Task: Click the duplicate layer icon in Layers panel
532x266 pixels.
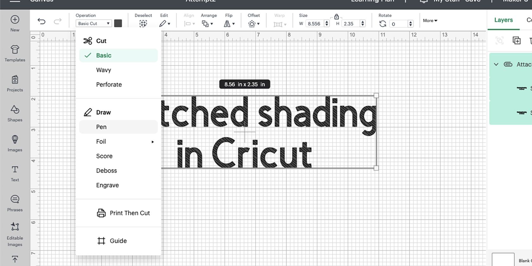Action: coord(516,41)
